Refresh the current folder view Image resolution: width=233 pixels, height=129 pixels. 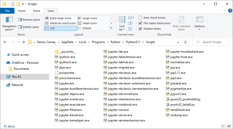click(x=186, y=42)
